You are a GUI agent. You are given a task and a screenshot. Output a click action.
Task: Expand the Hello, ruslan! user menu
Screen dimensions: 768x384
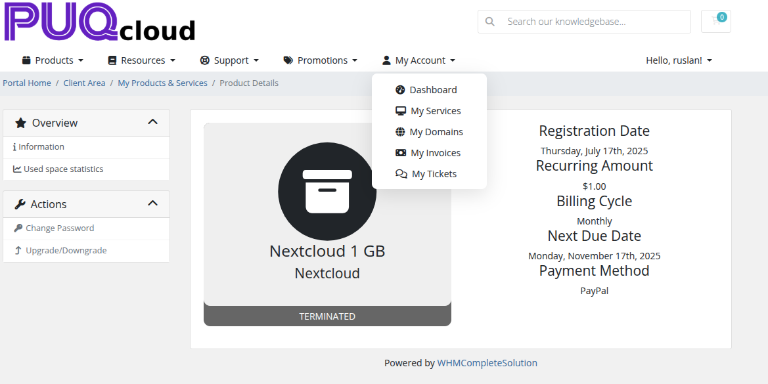[x=679, y=60]
